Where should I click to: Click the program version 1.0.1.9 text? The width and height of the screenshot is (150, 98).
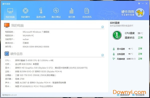9,95
